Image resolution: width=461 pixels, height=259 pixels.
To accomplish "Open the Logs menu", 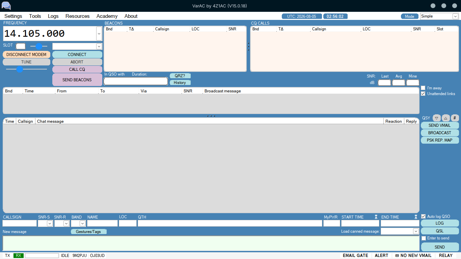I will point(53,16).
